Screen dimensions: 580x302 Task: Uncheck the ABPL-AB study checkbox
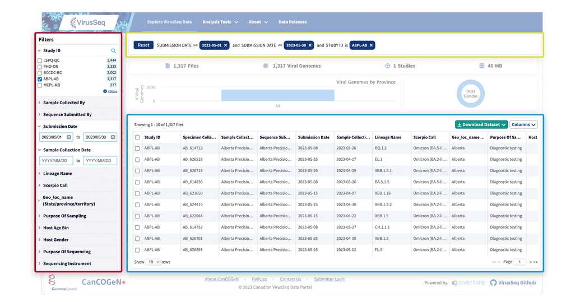40,79
